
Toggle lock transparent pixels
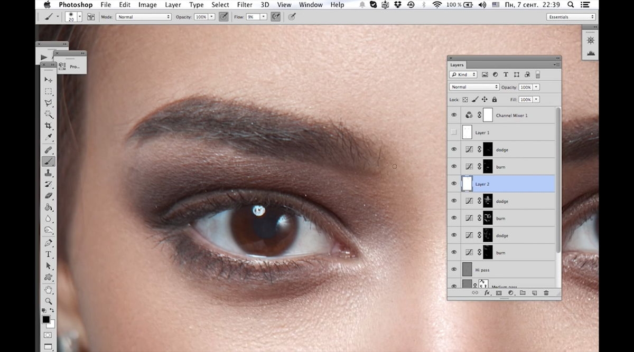(465, 99)
